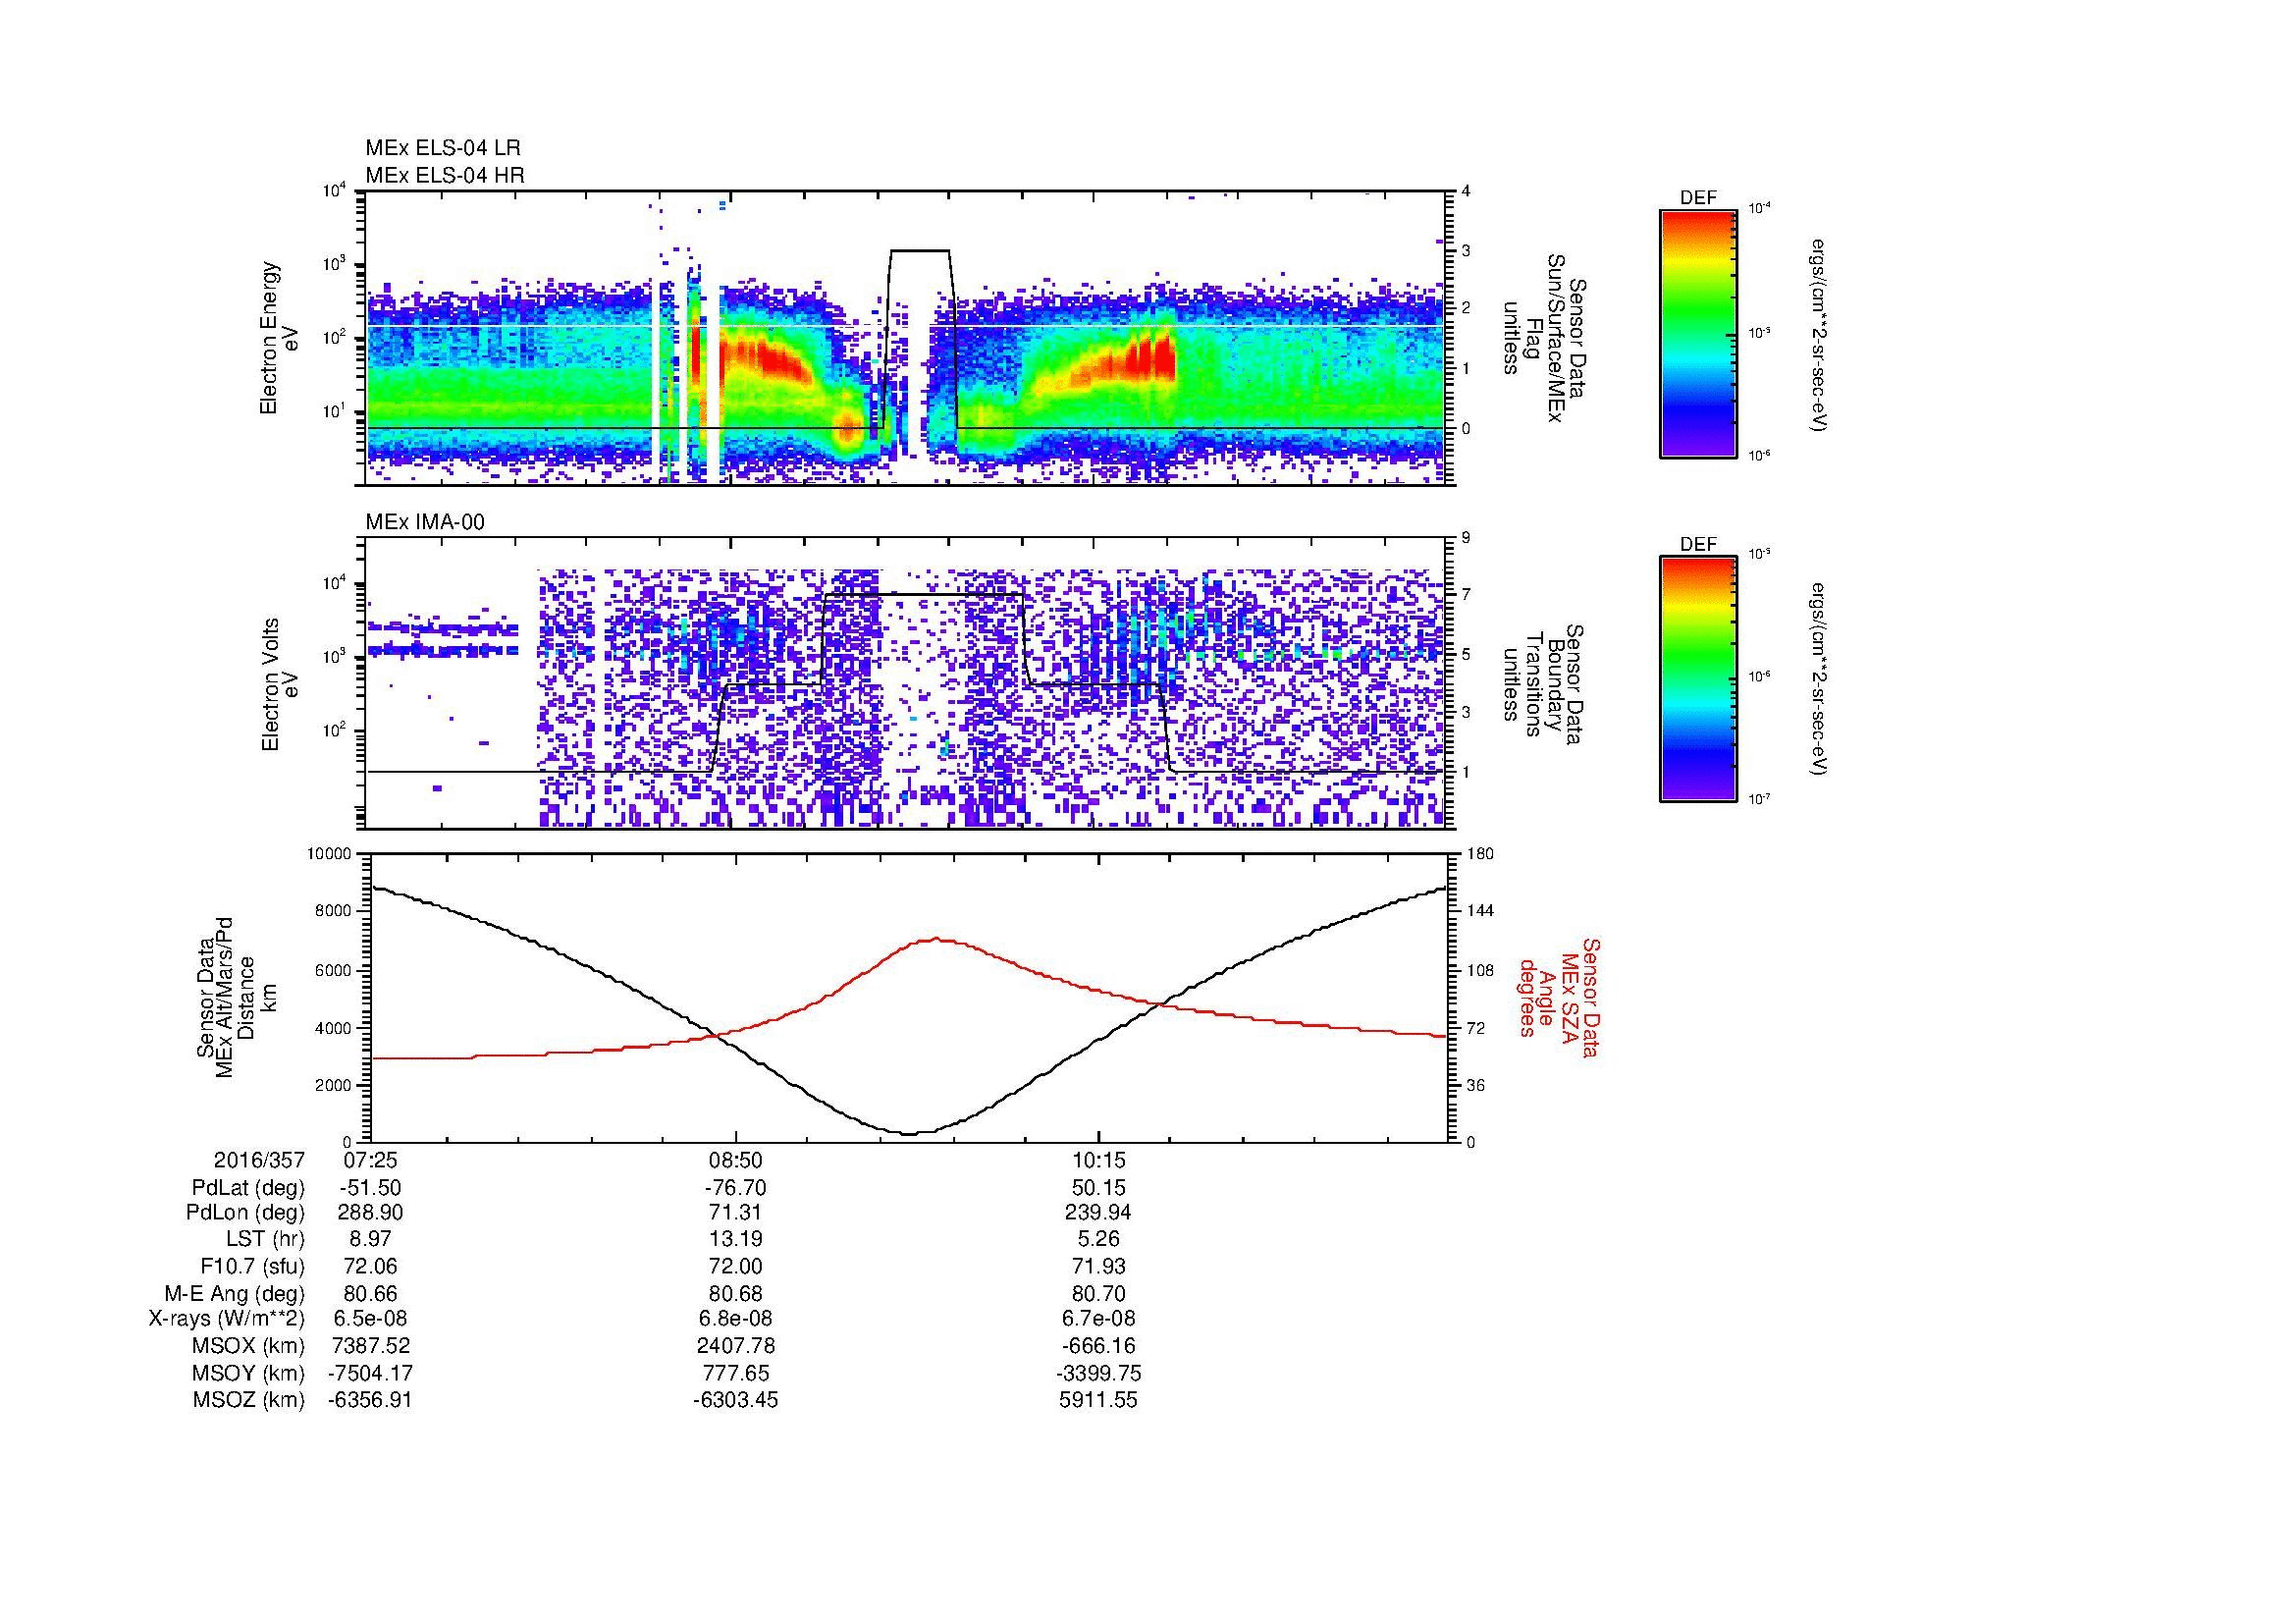Click the MSOZ value 5911.55
The height and width of the screenshot is (1623, 2296).
point(1098,1400)
